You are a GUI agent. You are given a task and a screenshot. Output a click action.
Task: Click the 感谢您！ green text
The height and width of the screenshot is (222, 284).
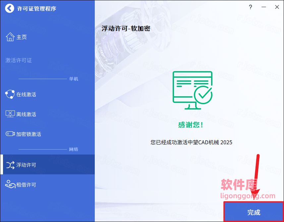click(191, 125)
